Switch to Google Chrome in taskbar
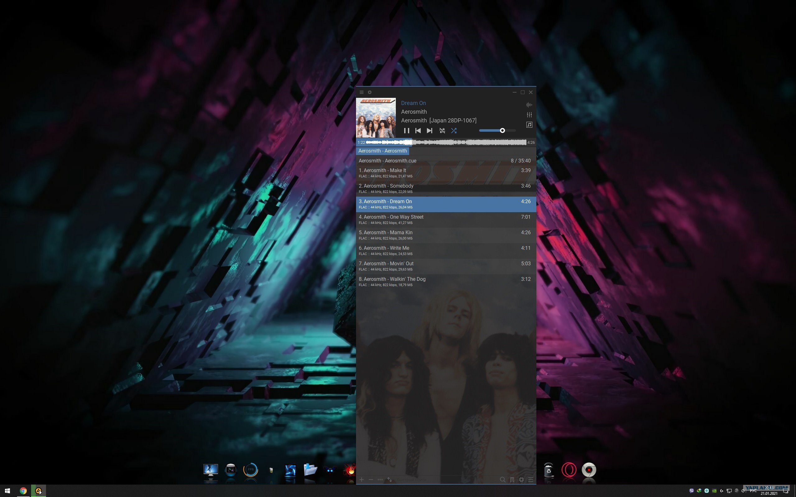This screenshot has height=497, width=796. 23,491
